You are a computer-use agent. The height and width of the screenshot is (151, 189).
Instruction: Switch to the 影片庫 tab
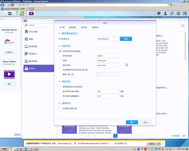(62, 27)
